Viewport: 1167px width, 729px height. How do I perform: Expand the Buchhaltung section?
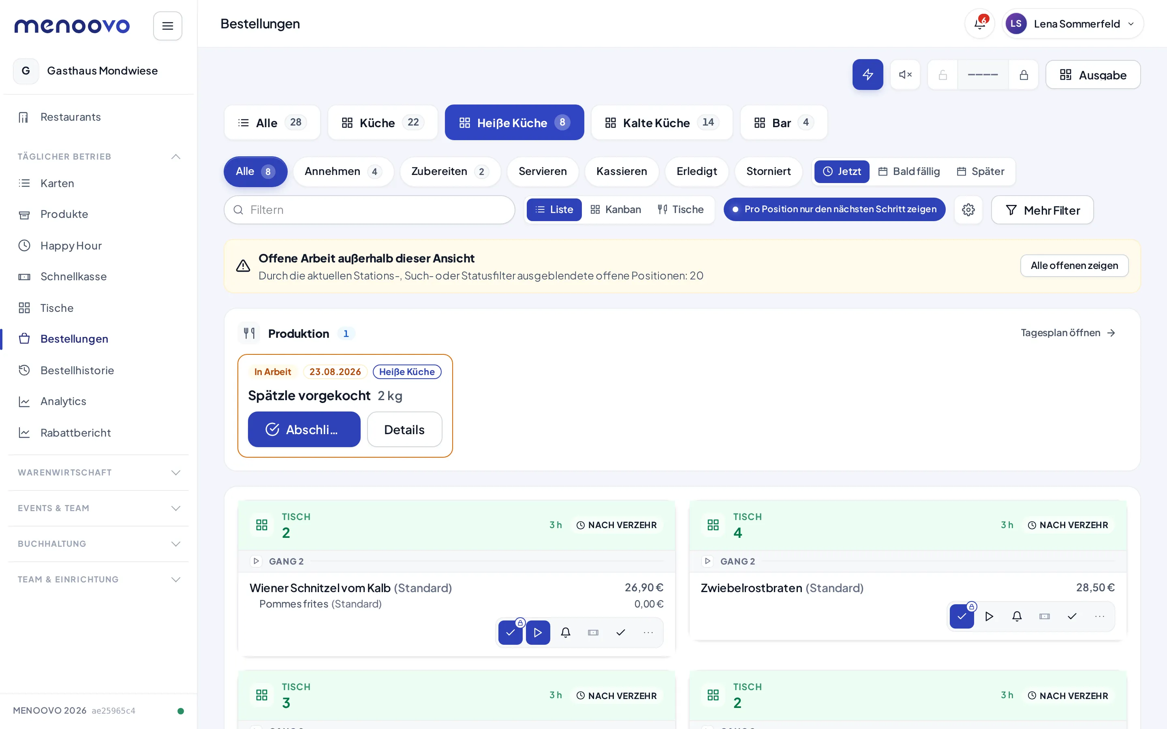pos(99,544)
